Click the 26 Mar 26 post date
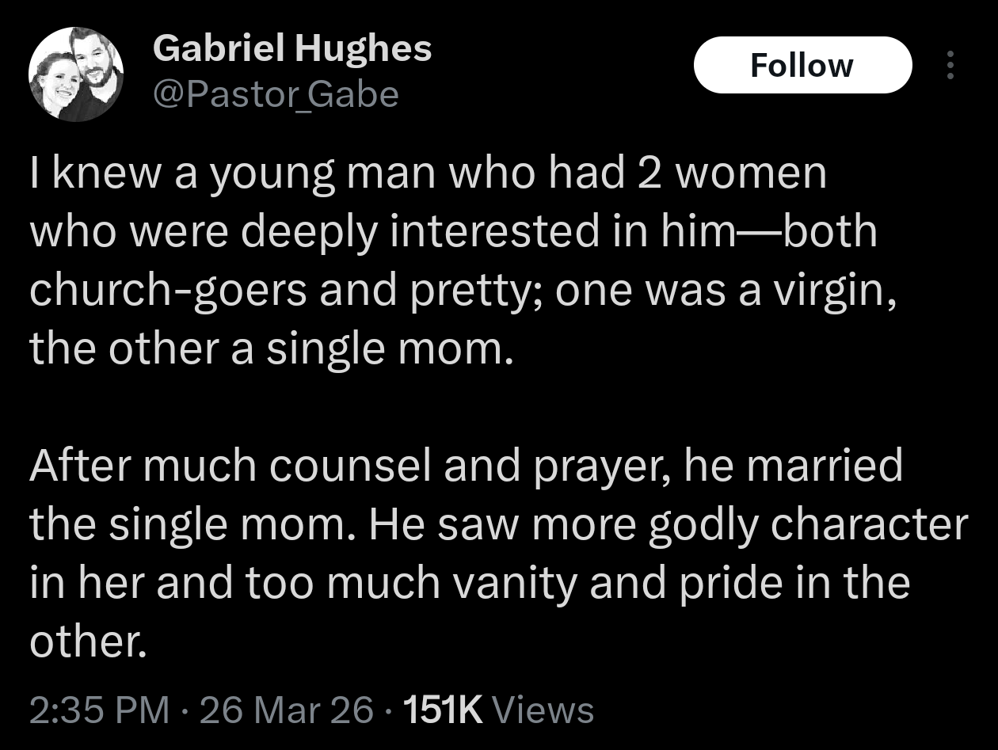 pyautogui.click(x=286, y=710)
